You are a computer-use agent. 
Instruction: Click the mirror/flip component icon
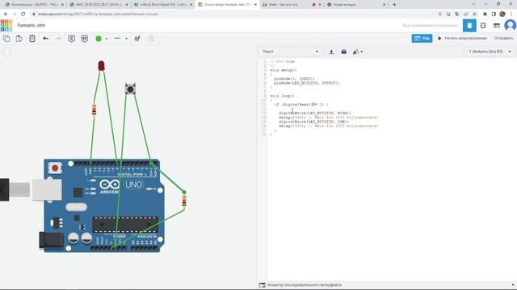tap(150, 39)
